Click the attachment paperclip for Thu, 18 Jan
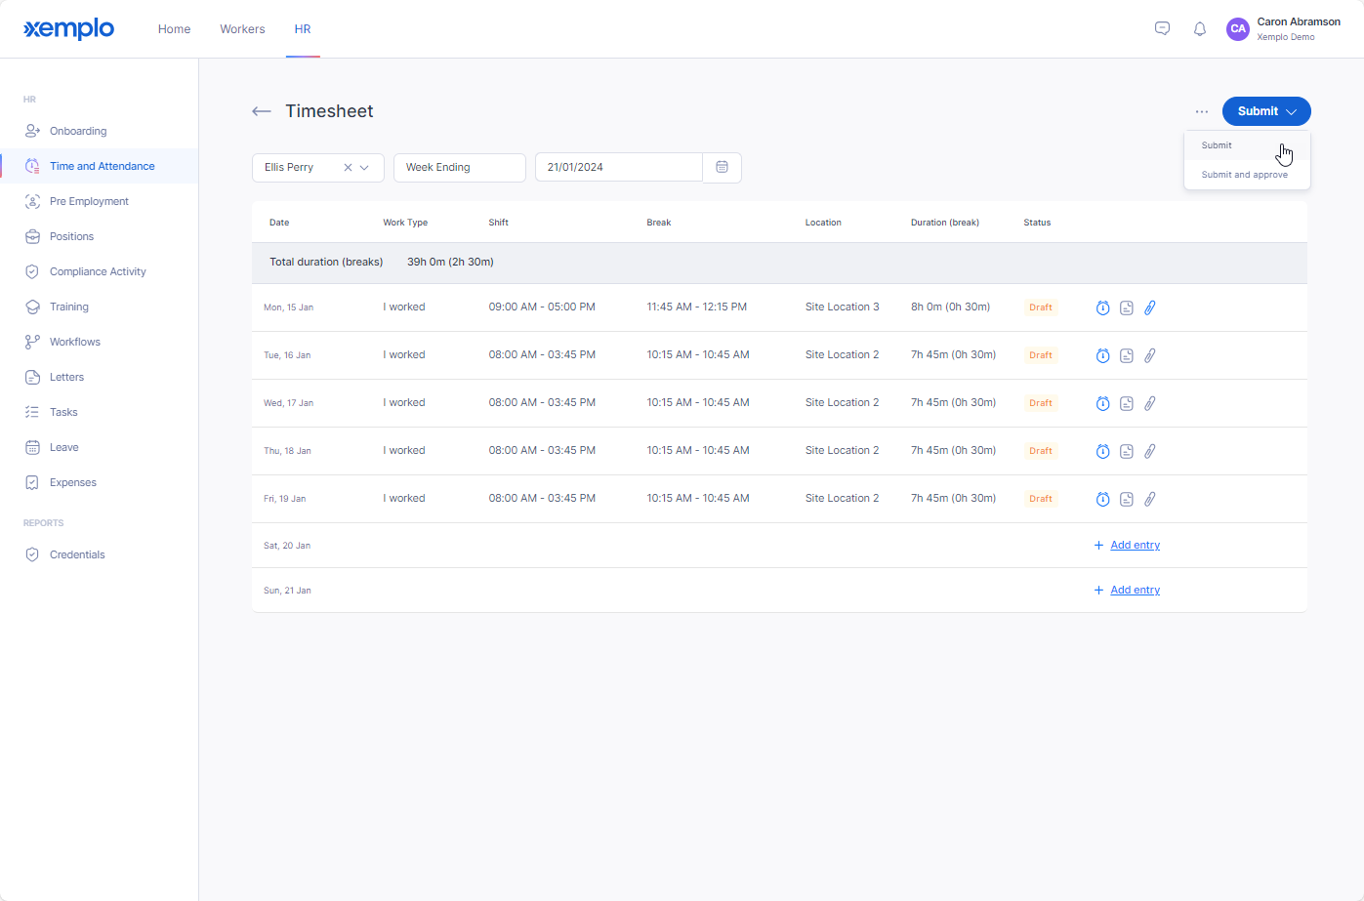Image resolution: width=1364 pixels, height=901 pixels. [1150, 451]
